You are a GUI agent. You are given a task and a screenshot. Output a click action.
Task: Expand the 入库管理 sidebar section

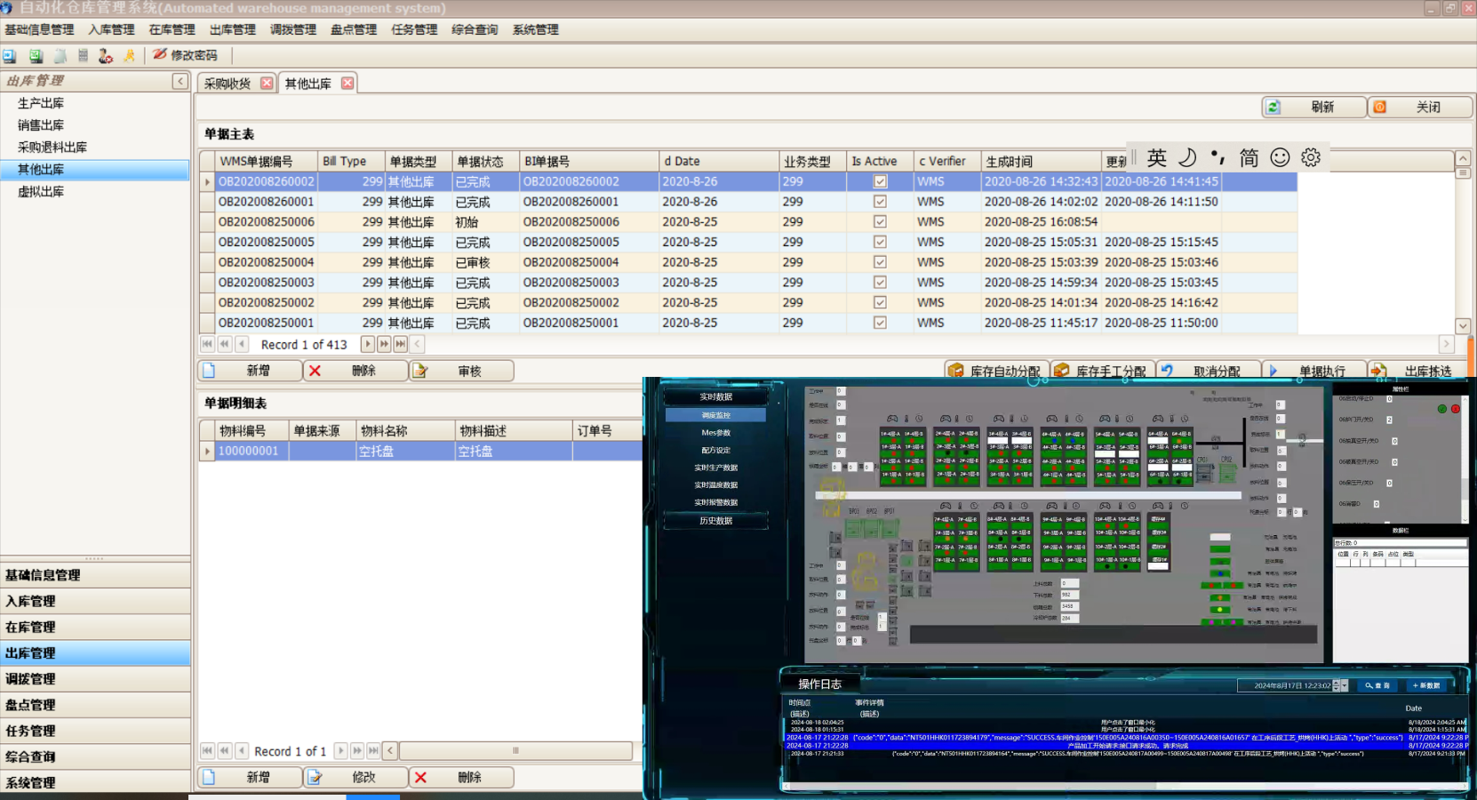[x=95, y=601]
